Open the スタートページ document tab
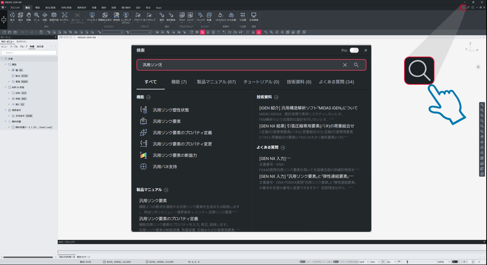 pos(65,37)
